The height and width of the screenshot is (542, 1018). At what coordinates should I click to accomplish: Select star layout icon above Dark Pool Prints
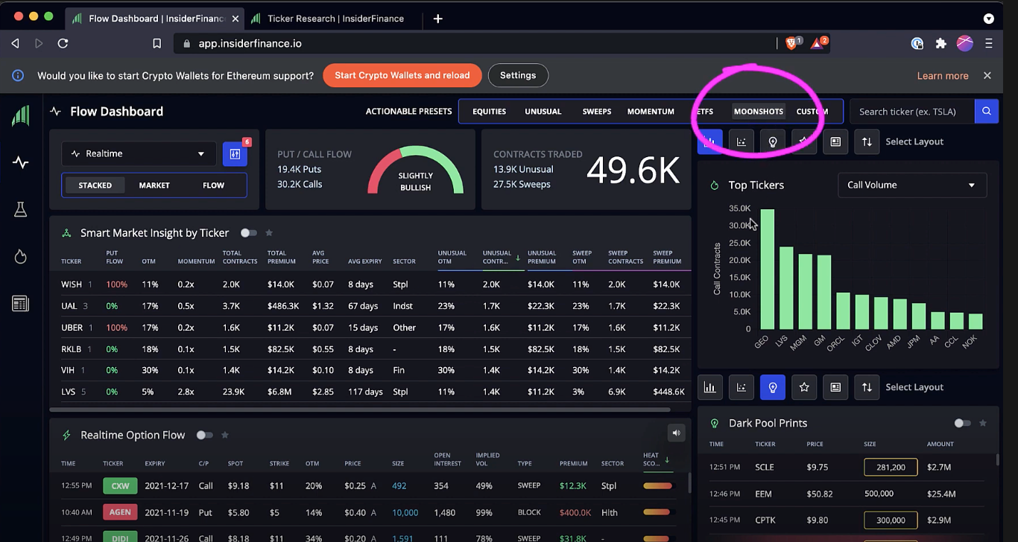point(804,387)
